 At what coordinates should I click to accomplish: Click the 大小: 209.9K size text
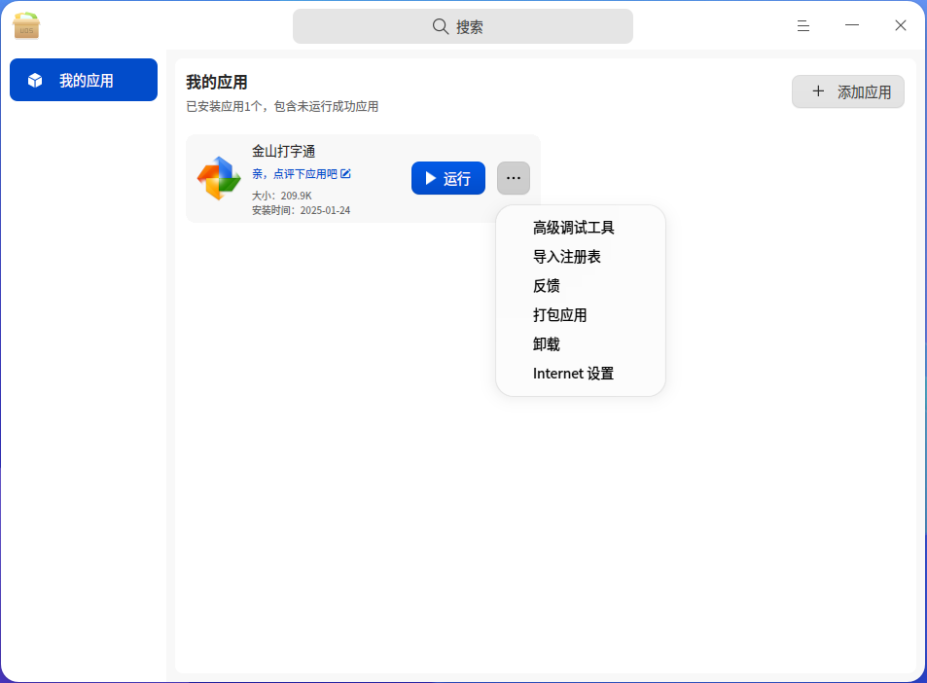[281, 196]
